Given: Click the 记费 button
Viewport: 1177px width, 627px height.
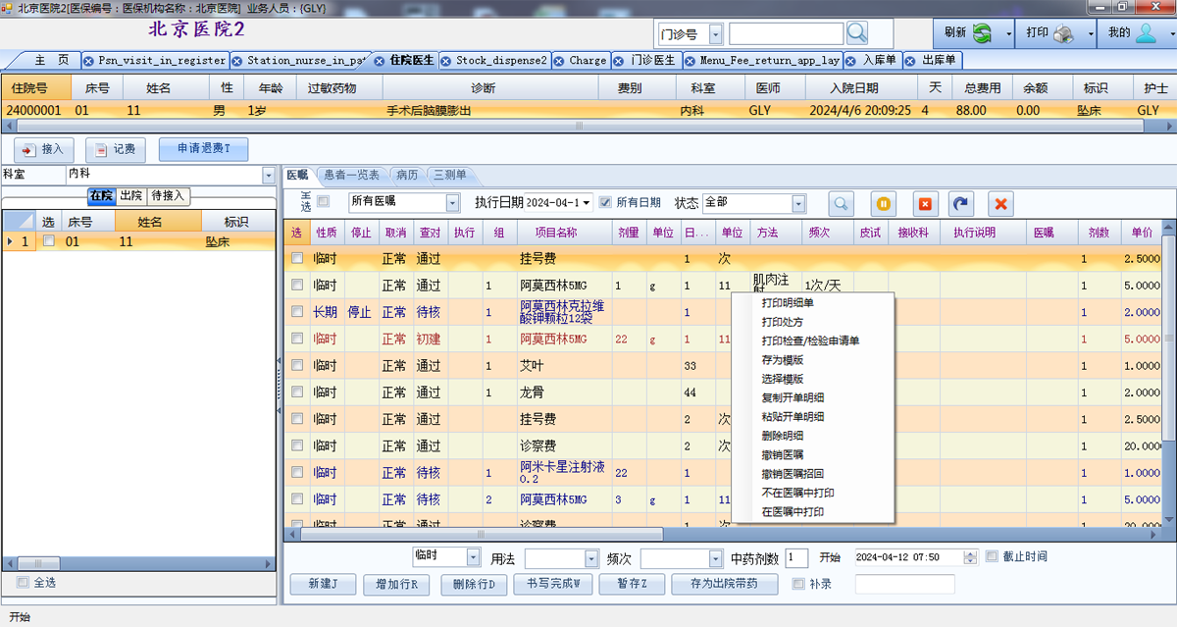Looking at the screenshot, I should pos(116,150).
